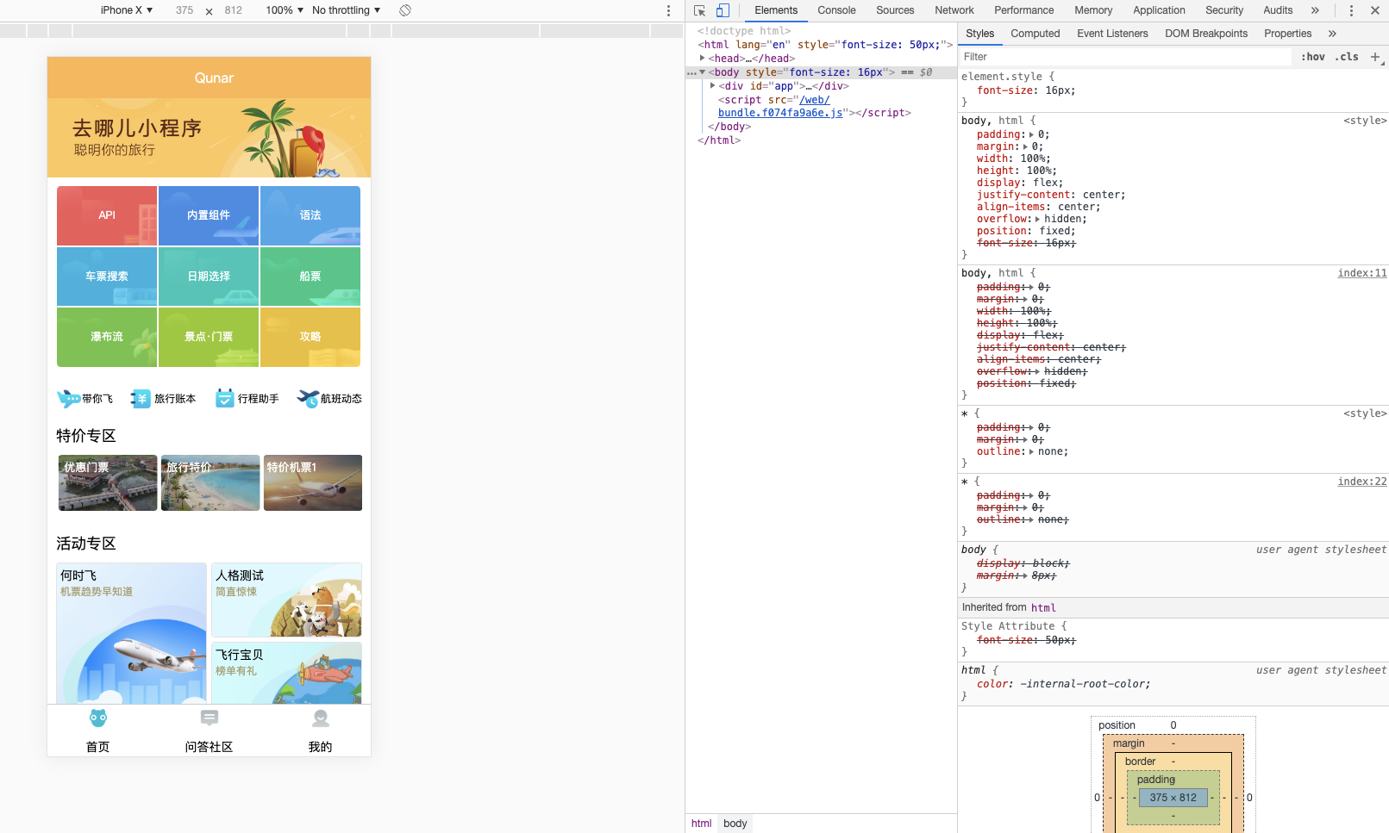The height and width of the screenshot is (833, 1389).
Task: Open the 旅行特价 beach thumbnail
Action: 210,483
